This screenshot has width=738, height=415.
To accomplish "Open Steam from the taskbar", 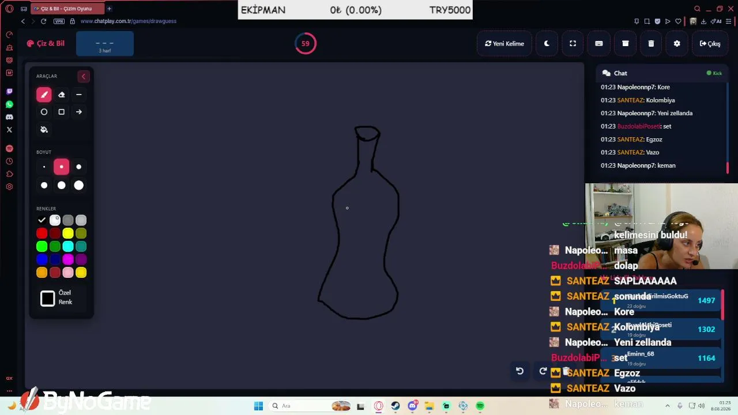I will (395, 406).
